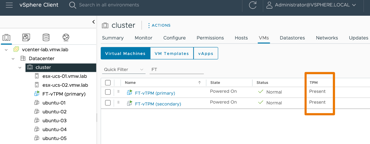This screenshot has width=370, height=144.
Task: Select esx-ucs-02.vmw.lab in the tree
Action: (65, 85)
